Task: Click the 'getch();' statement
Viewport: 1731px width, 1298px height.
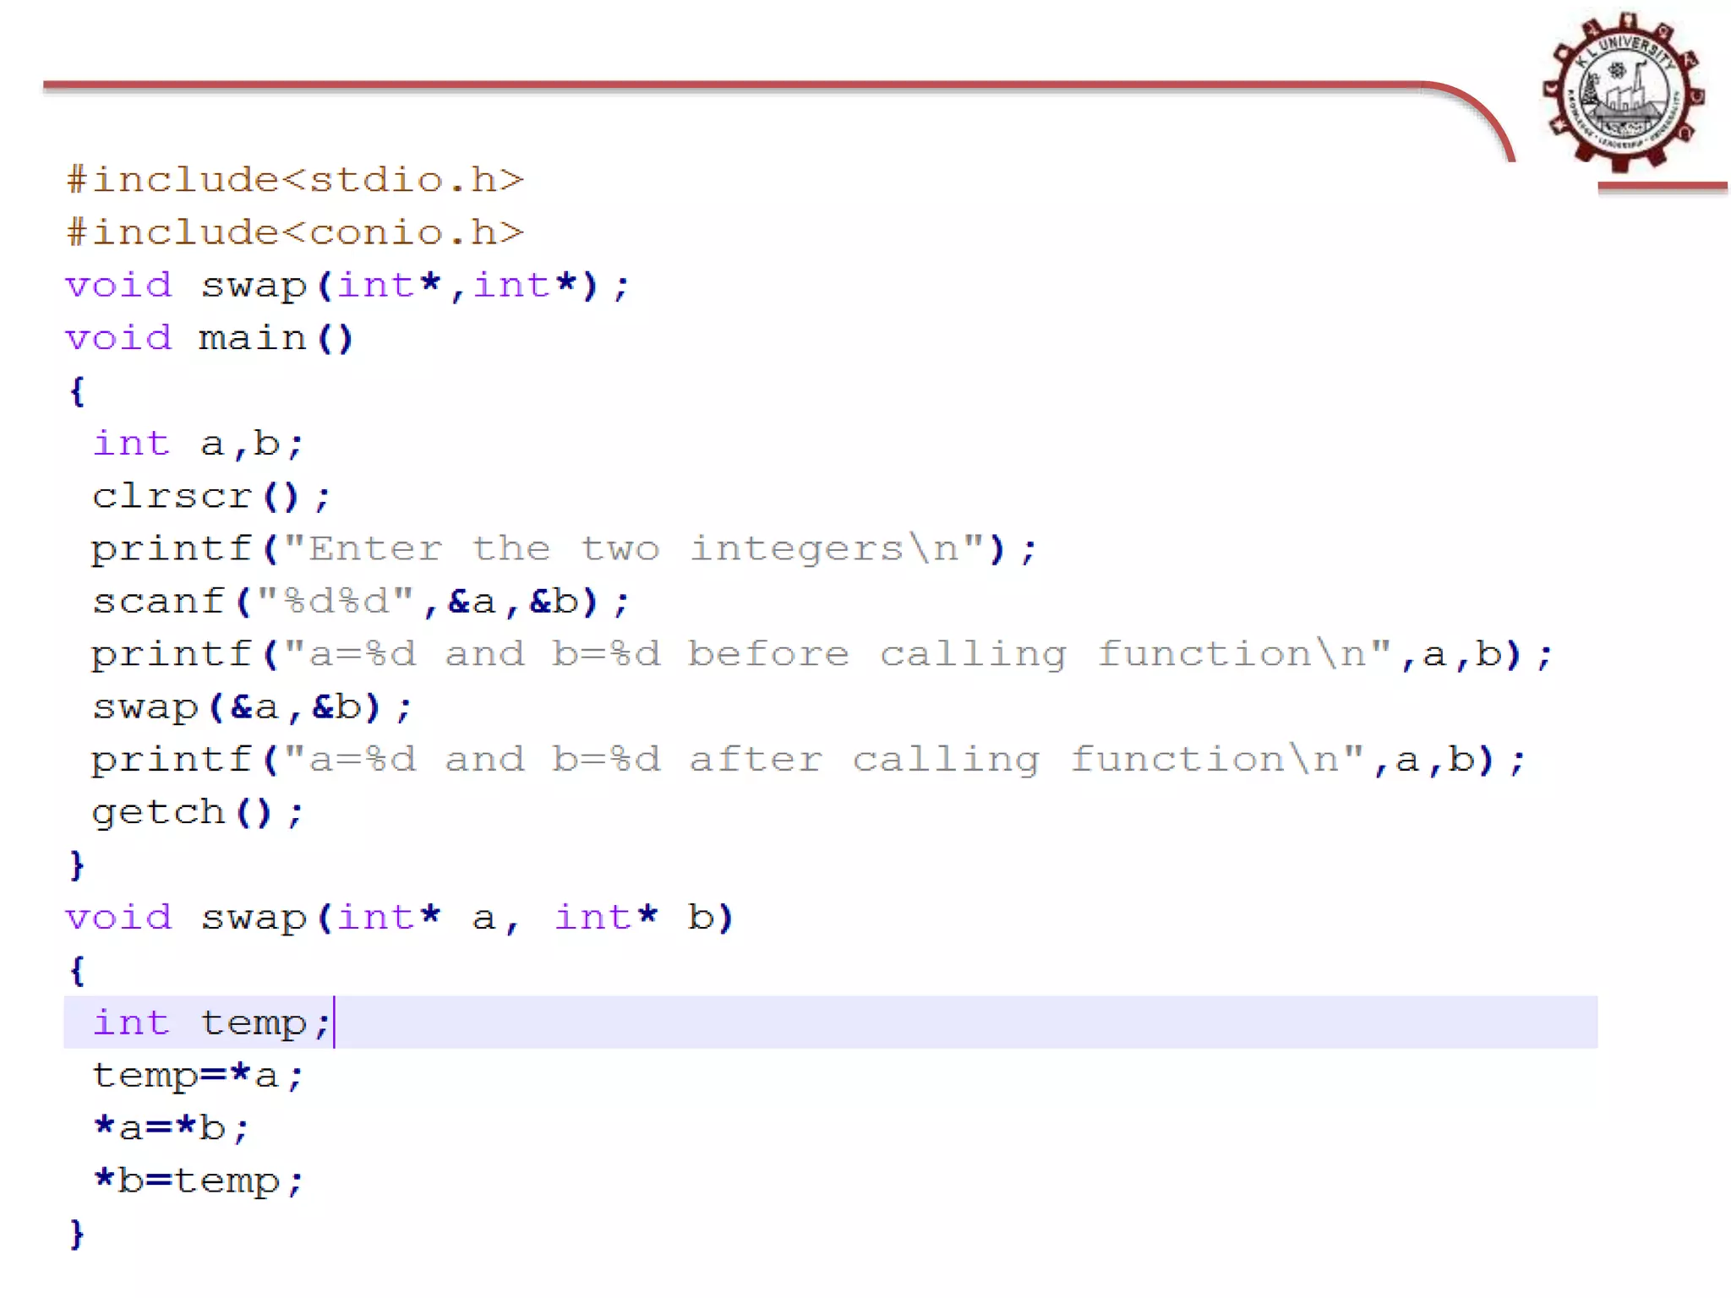Action: click(x=197, y=813)
